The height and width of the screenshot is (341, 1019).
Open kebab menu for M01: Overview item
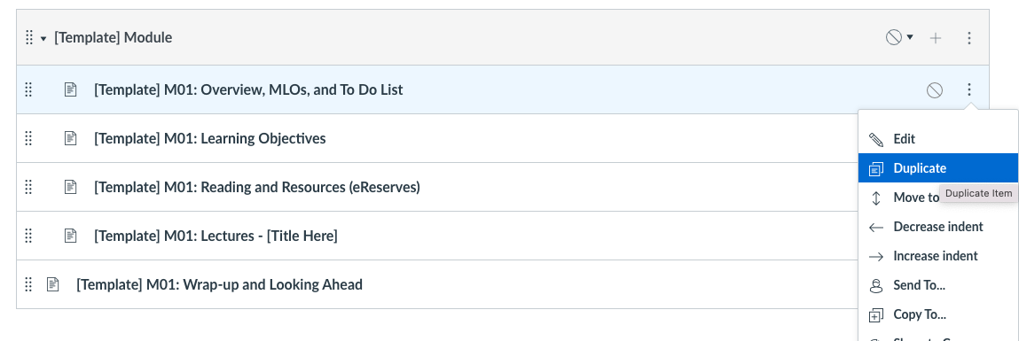tap(969, 89)
